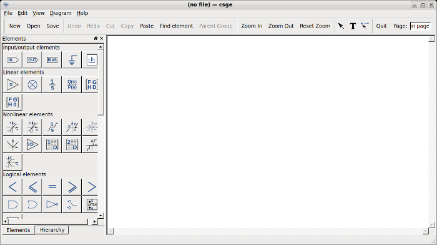Screen dimensions: 437x245
Task: Open the Diagram menu
Action: pyautogui.click(x=61, y=13)
